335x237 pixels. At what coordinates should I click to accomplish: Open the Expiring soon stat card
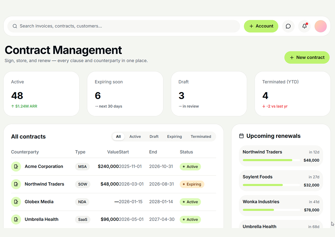(125, 94)
